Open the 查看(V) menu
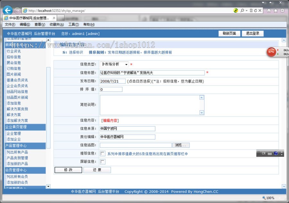The width and height of the screenshot is (289, 203). tap(39, 24)
